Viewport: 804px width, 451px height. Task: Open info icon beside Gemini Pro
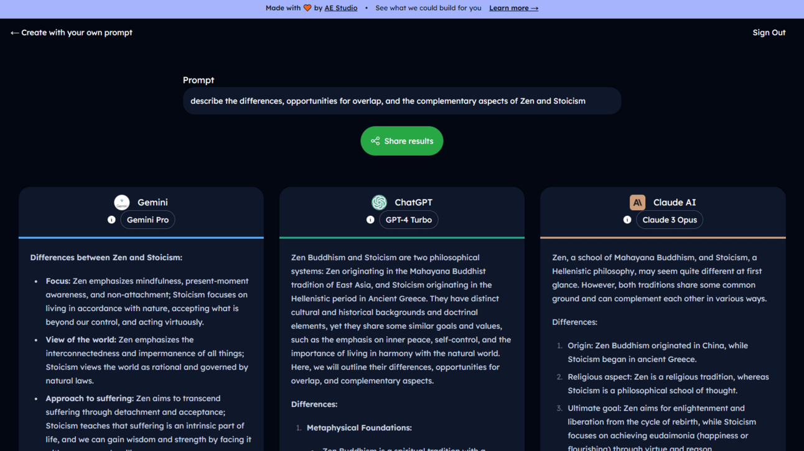pos(111,220)
